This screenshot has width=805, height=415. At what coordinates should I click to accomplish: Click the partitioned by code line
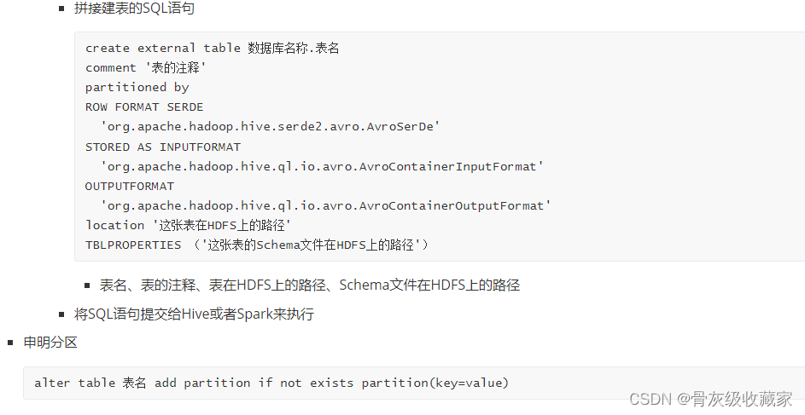coord(137,88)
